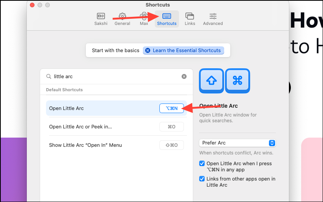This screenshot has height=202, width=323.
Task: Select Open Little Arc or Peek in row
Action: [116, 126]
